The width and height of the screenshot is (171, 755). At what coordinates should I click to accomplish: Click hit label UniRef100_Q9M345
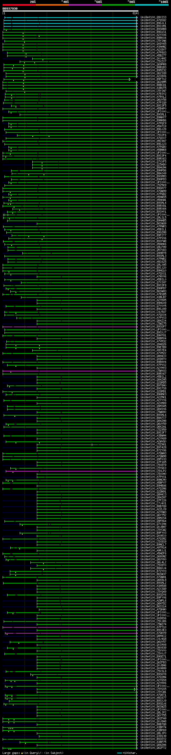tap(153, 406)
